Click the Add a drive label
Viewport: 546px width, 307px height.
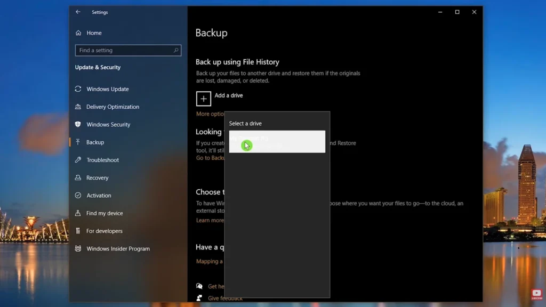229,95
